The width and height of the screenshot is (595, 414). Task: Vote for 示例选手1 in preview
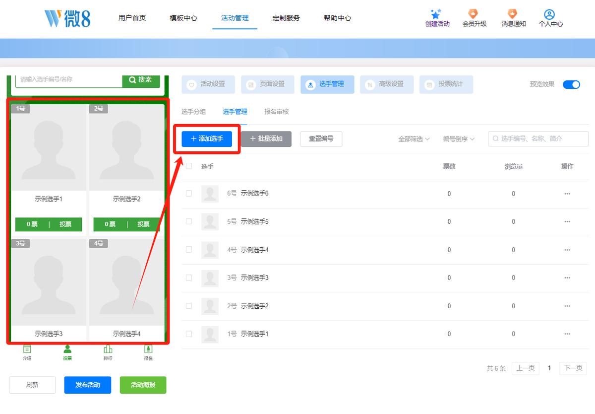[65, 224]
